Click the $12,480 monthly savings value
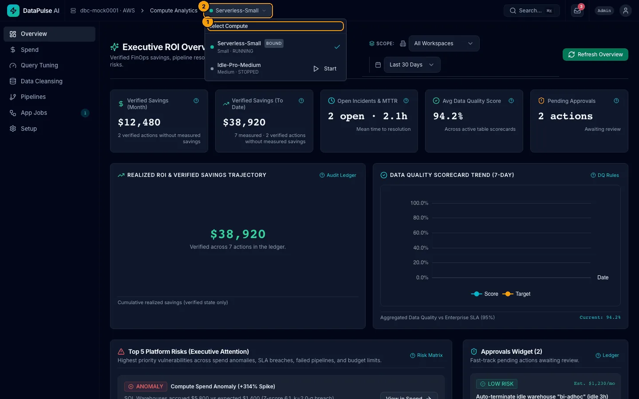The width and height of the screenshot is (639, 399). pyautogui.click(x=139, y=122)
